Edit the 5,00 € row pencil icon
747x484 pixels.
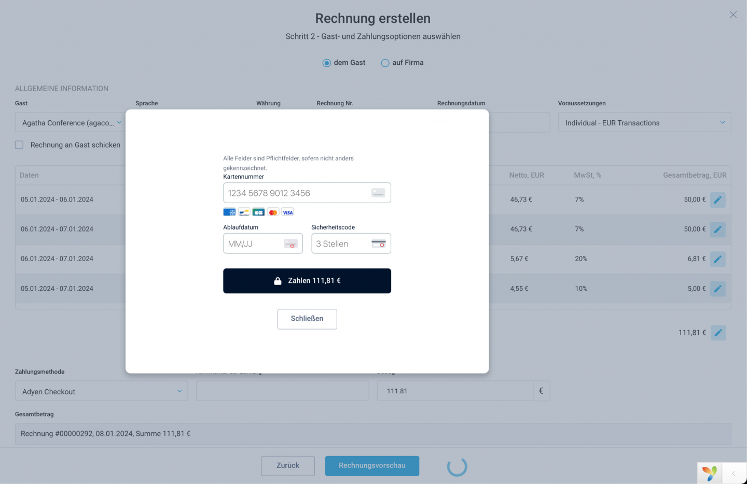coord(718,289)
